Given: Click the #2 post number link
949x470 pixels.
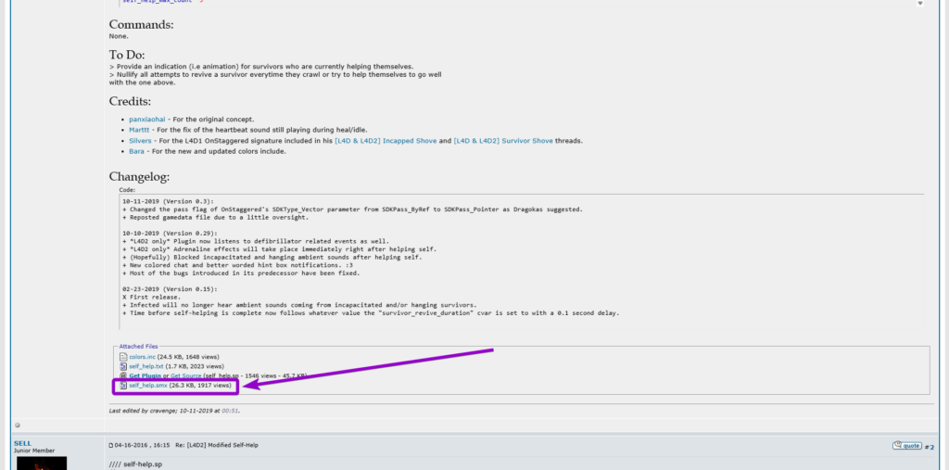Looking at the screenshot, I should (x=930, y=448).
